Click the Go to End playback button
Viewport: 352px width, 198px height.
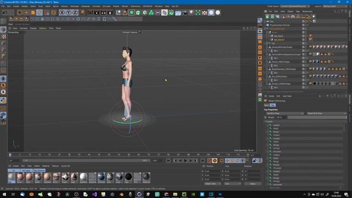[x=202, y=161]
